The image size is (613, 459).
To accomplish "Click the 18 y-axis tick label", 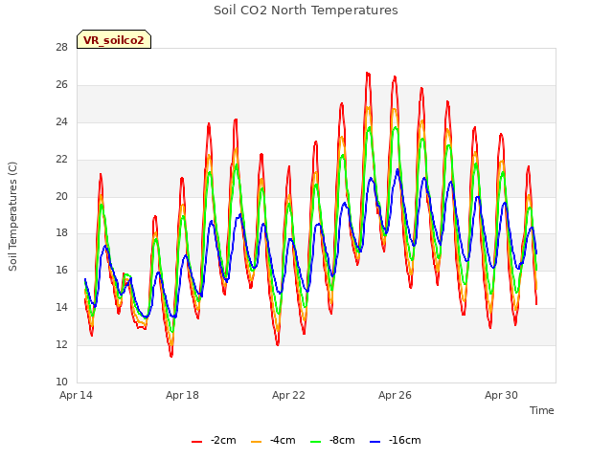I will [x=61, y=233].
